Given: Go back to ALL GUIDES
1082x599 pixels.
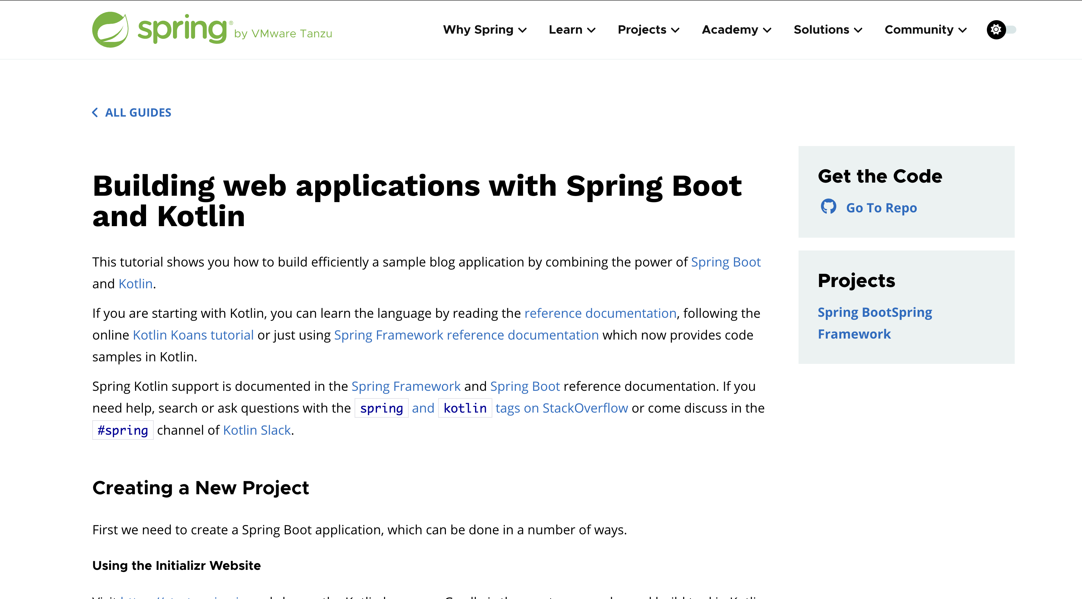Looking at the screenshot, I should pos(131,112).
